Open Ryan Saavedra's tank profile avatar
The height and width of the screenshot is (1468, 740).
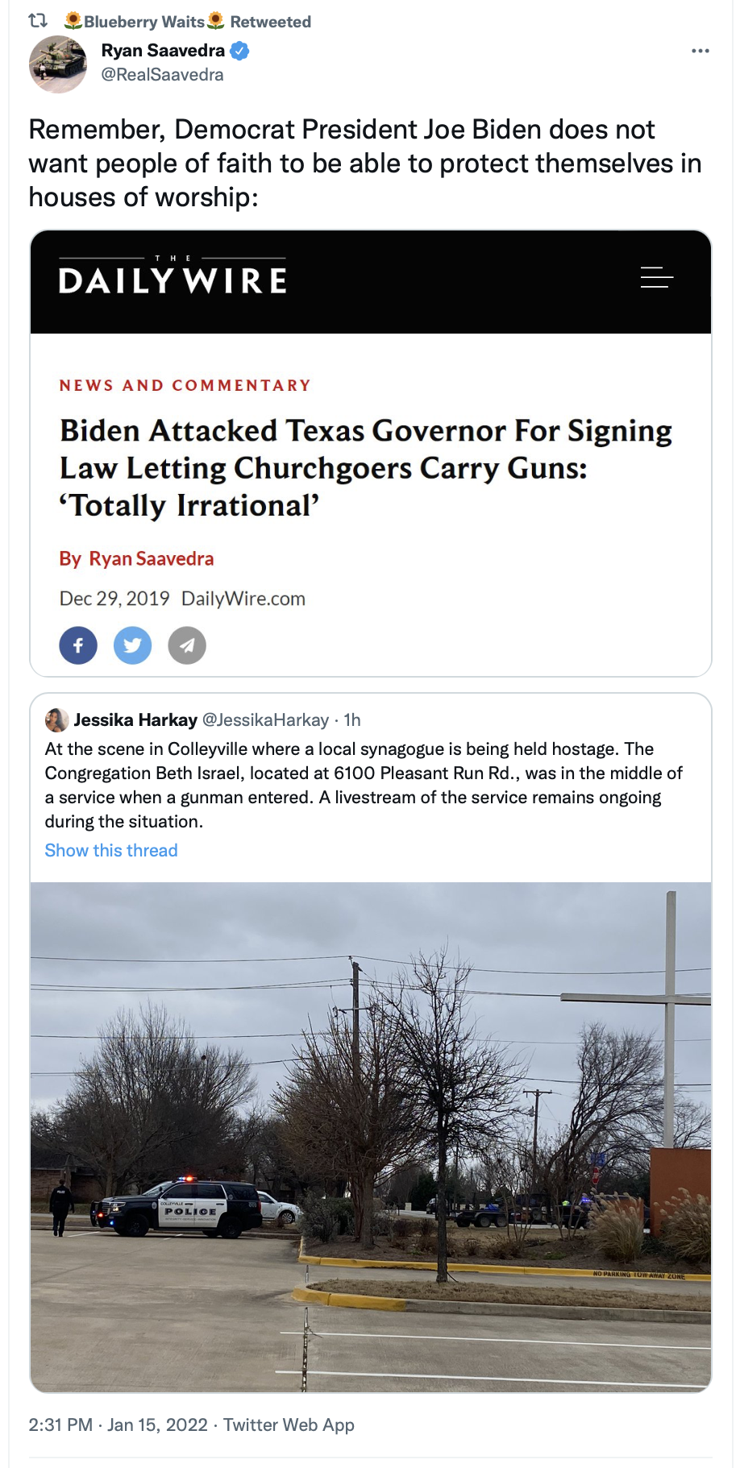click(58, 64)
